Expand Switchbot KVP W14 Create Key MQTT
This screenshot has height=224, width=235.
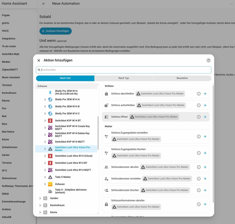pyautogui.click(x=45, y=128)
